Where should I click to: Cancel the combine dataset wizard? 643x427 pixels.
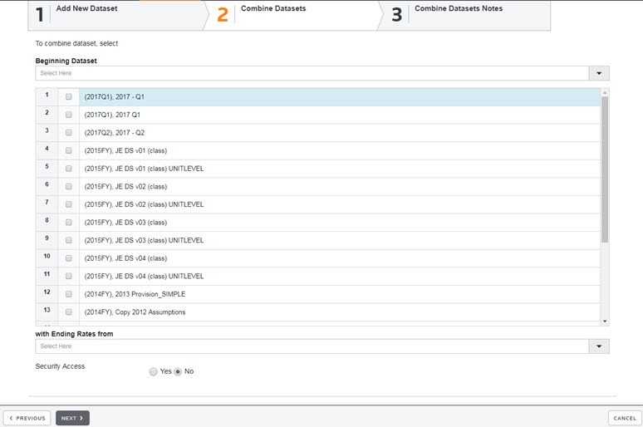623,418
